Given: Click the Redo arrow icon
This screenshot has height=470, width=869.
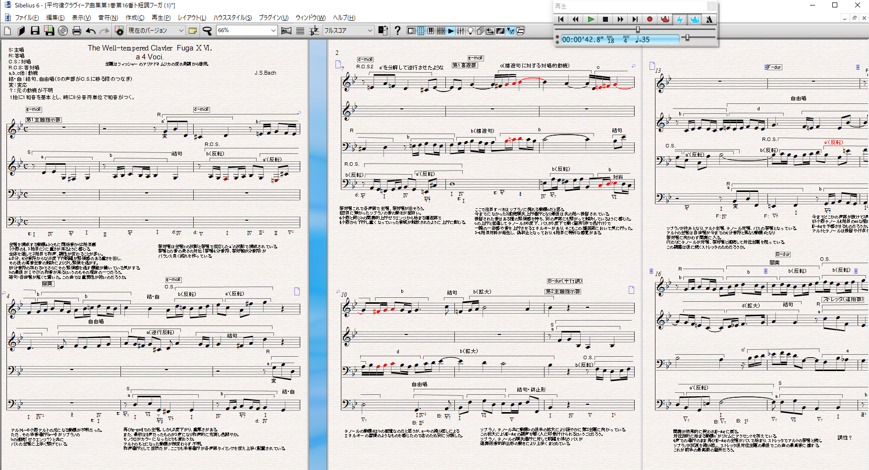Looking at the screenshot, I should point(104,31).
